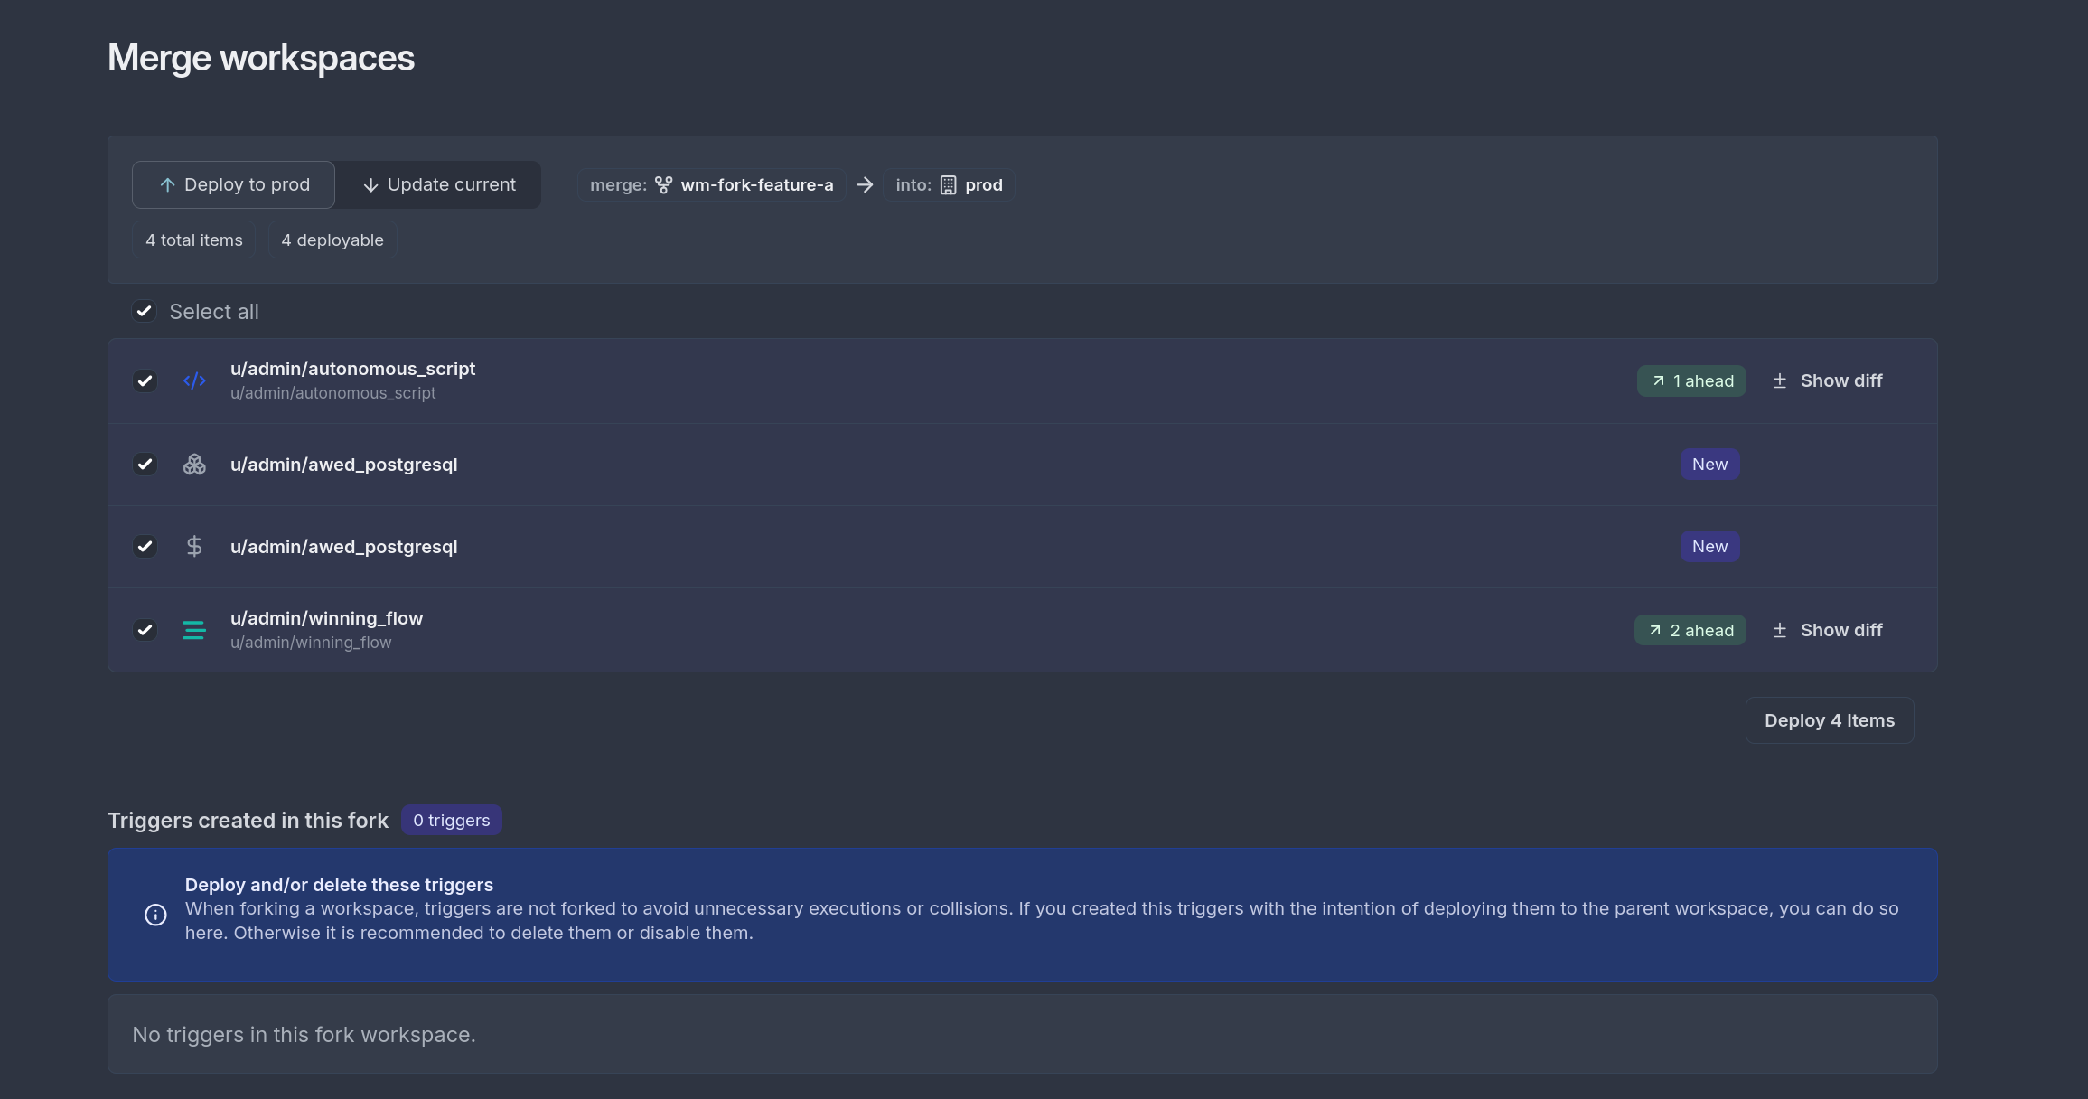Switch to Update current tab
Image resolution: width=2088 pixels, height=1099 pixels.
[x=439, y=185]
